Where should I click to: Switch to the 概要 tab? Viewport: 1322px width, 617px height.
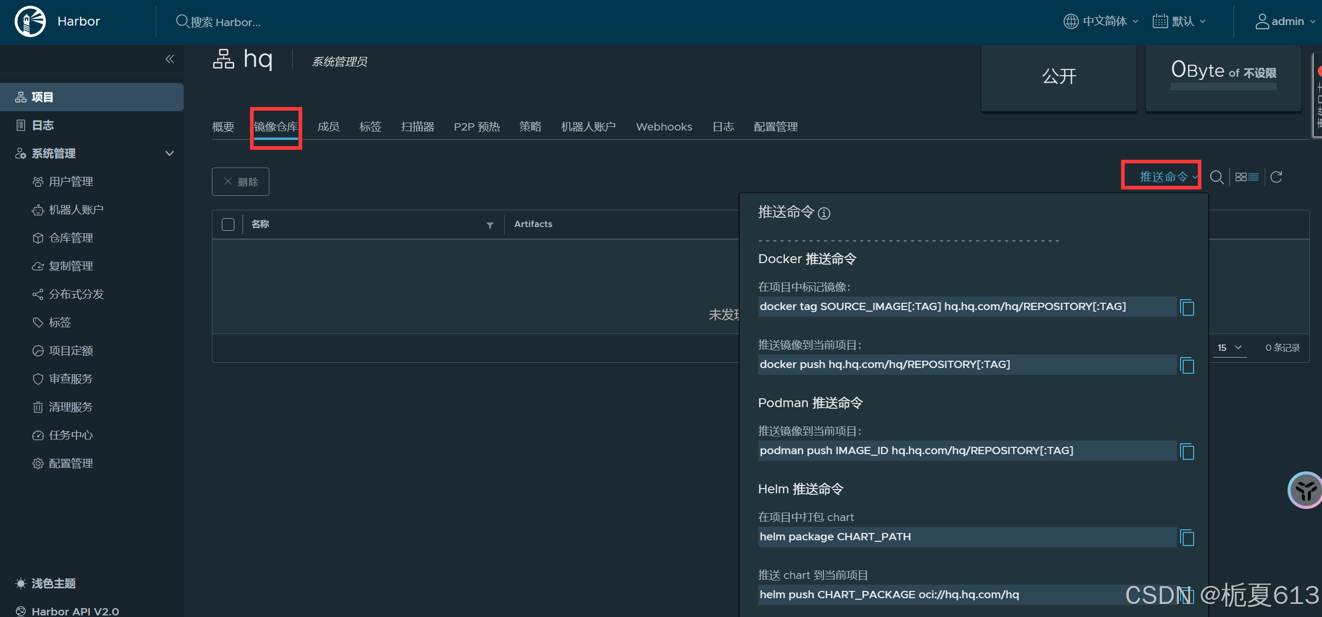[x=223, y=127]
